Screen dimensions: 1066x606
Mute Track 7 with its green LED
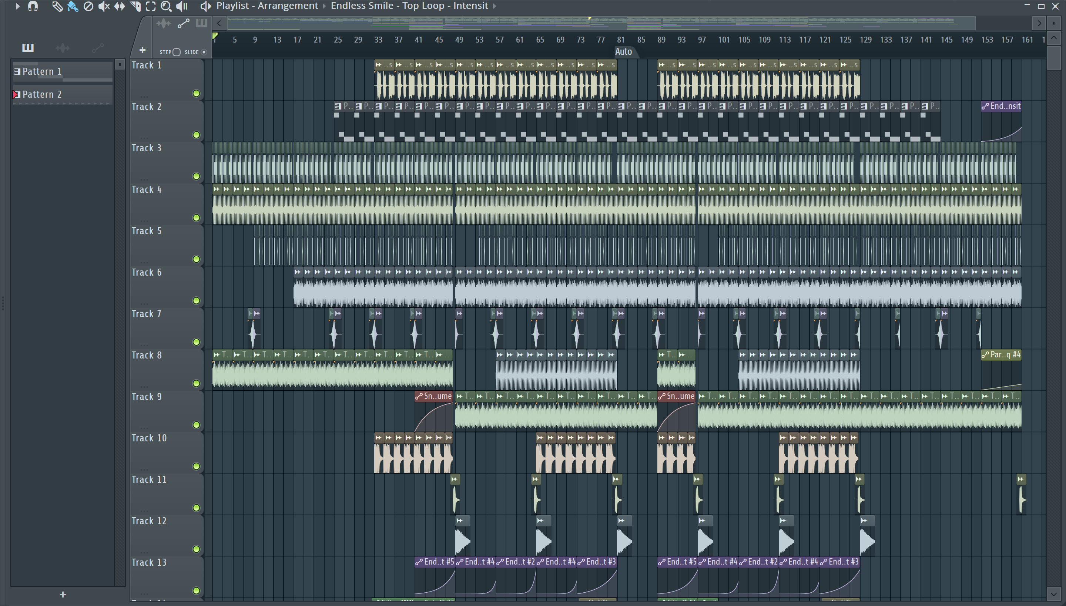pos(196,342)
